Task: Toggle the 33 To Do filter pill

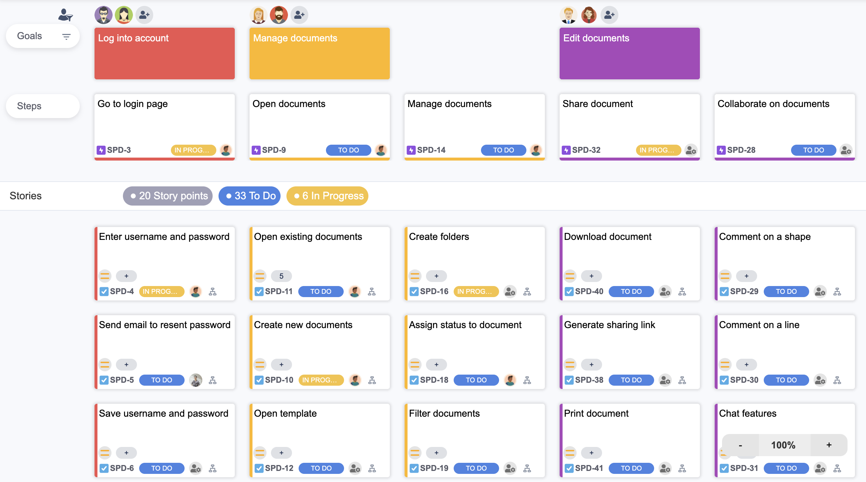Action: pos(250,196)
